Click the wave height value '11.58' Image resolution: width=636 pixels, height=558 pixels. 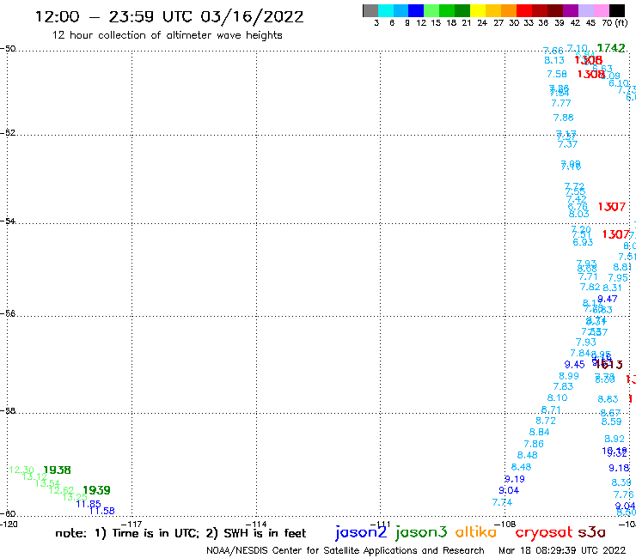click(x=102, y=511)
